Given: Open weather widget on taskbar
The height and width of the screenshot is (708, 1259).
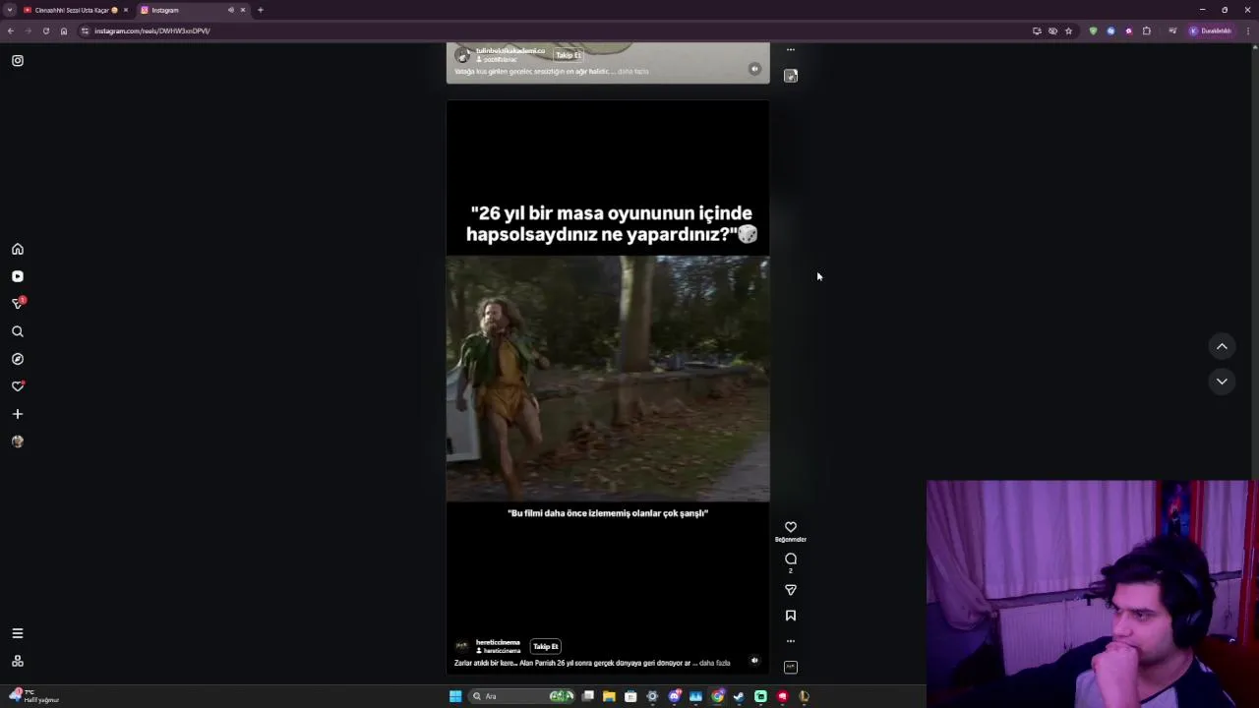Looking at the screenshot, I should (34, 696).
